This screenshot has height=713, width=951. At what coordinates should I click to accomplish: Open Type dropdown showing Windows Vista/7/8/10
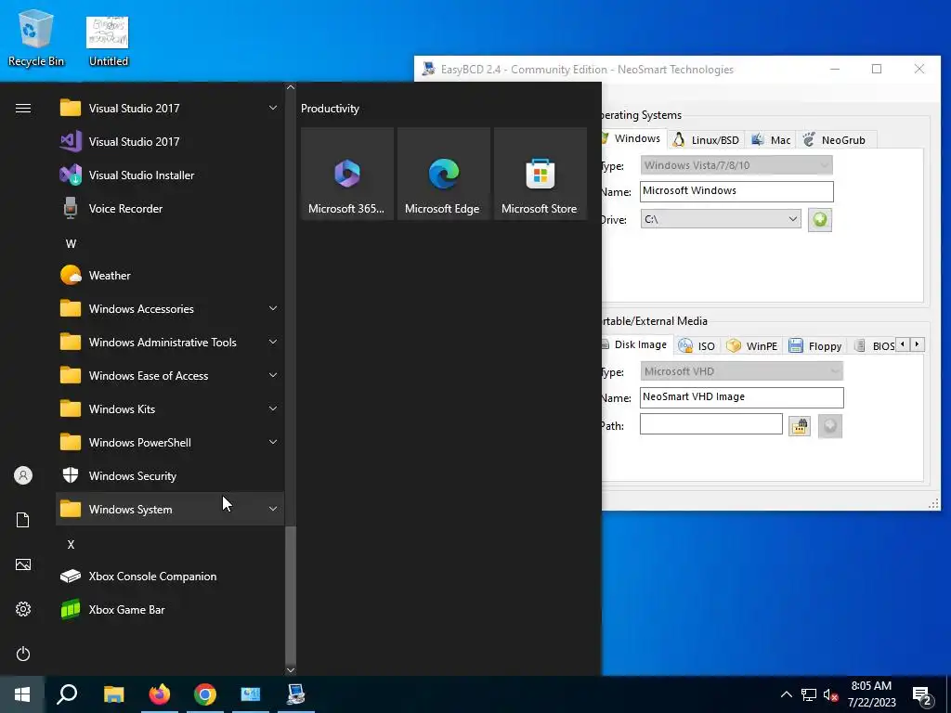(x=736, y=165)
